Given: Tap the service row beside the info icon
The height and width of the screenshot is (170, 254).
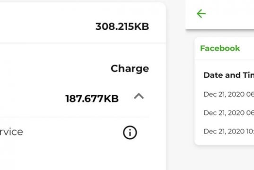Looking at the screenshot, I should click(75, 132).
